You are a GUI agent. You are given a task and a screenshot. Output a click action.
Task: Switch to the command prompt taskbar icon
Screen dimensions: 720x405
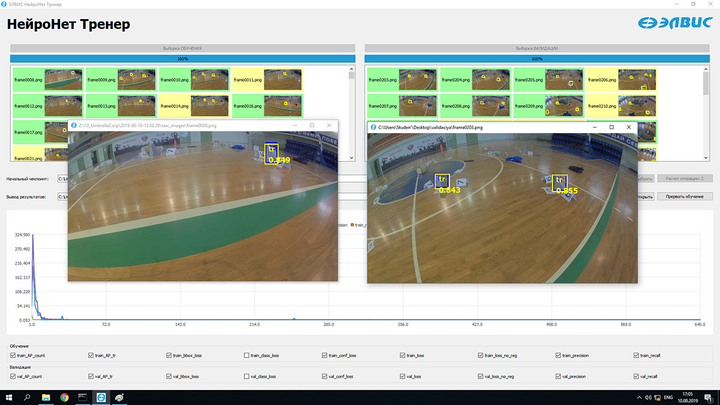[83, 397]
